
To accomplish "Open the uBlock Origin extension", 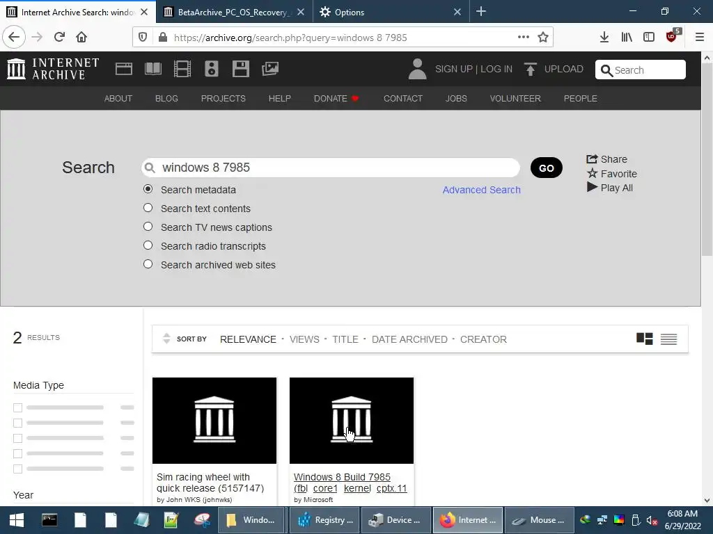I will pyautogui.click(x=672, y=36).
